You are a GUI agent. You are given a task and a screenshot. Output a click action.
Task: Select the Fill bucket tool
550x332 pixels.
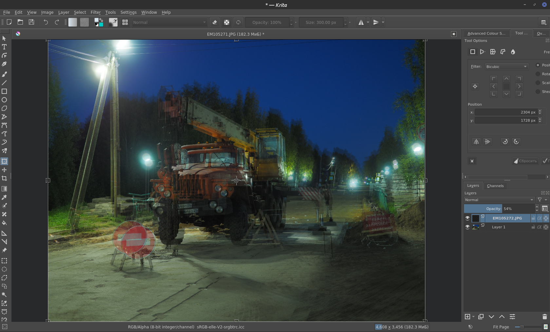pyautogui.click(x=4, y=223)
